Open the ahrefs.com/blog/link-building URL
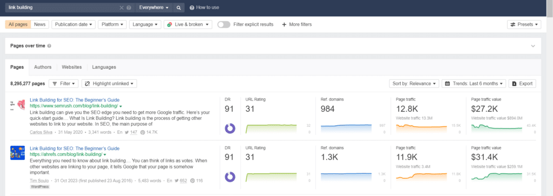553x196 pixels. [66, 154]
